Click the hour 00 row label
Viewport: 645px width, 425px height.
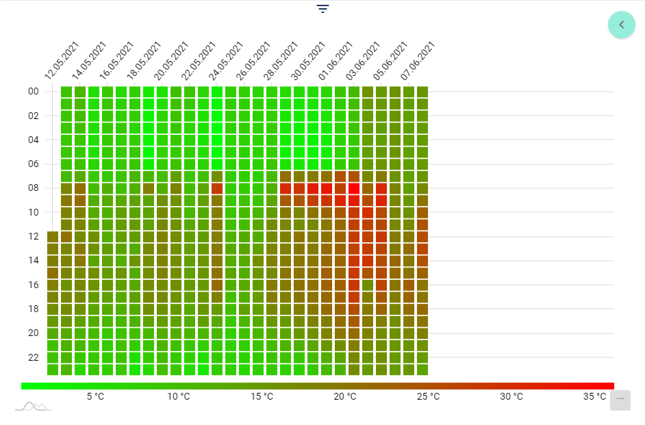point(33,92)
